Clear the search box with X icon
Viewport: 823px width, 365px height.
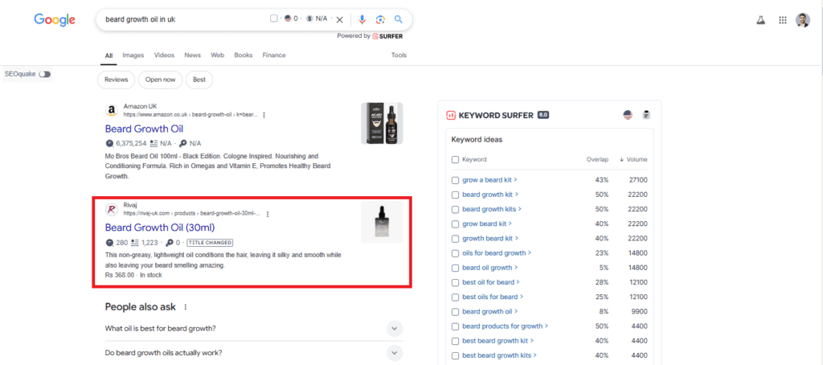pyautogui.click(x=339, y=19)
